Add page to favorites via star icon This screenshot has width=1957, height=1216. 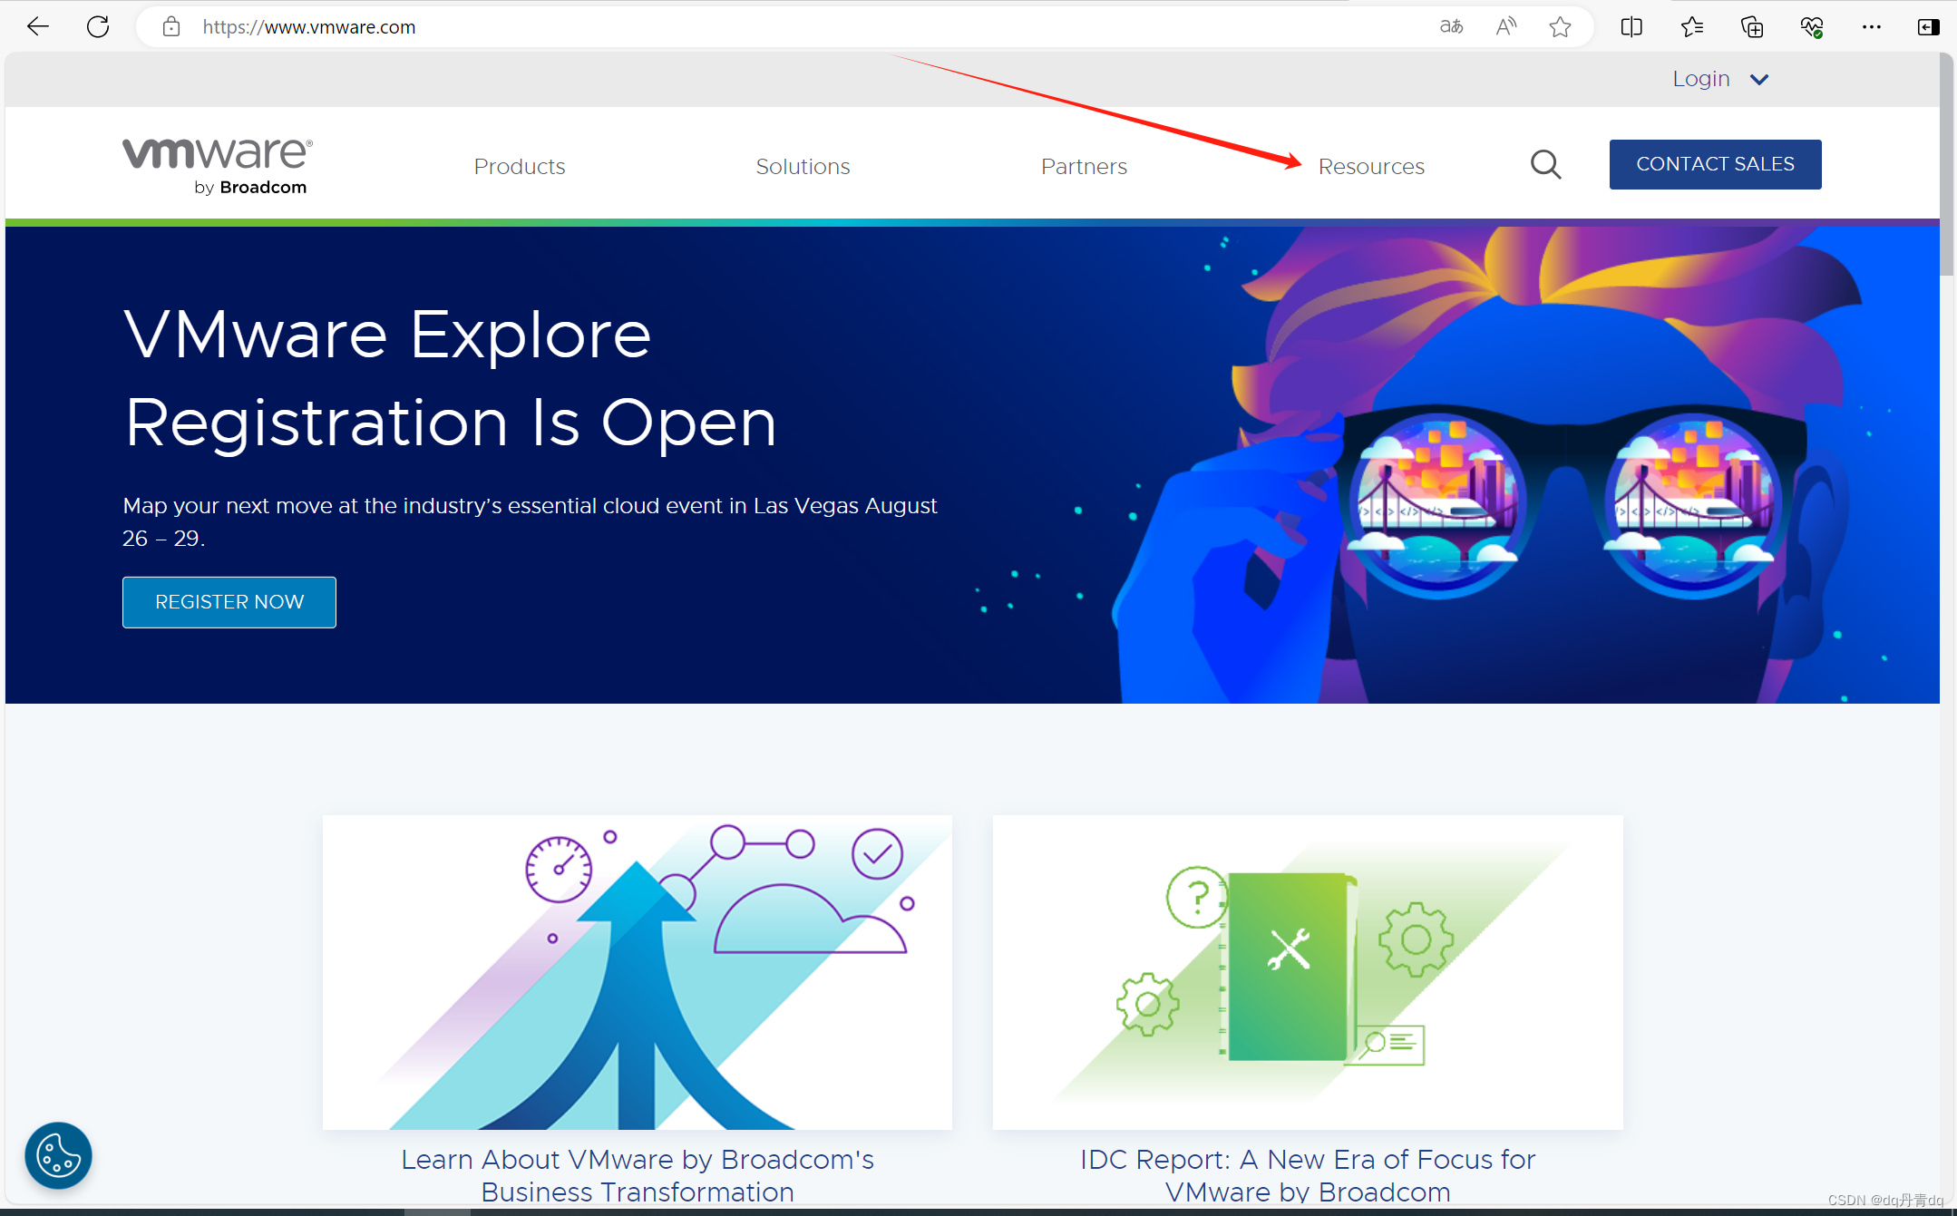pyautogui.click(x=1560, y=26)
